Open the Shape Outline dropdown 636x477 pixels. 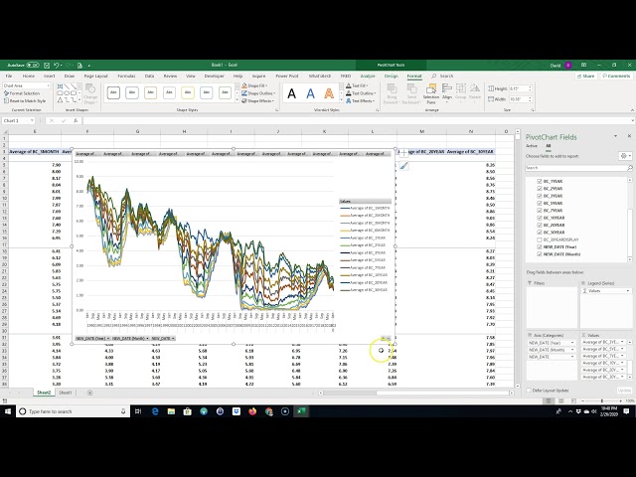coord(258,93)
